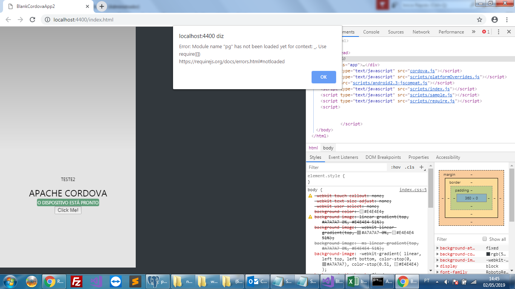Click Chrome's forward navigation arrow
Screen dimensions: 515x289
pos(20,20)
